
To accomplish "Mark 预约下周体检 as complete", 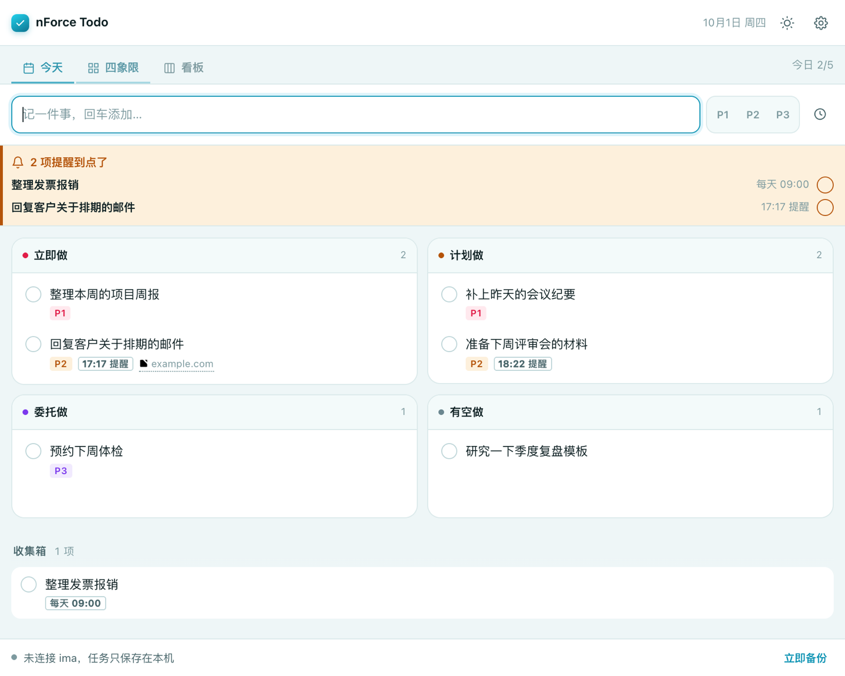I will [33, 451].
